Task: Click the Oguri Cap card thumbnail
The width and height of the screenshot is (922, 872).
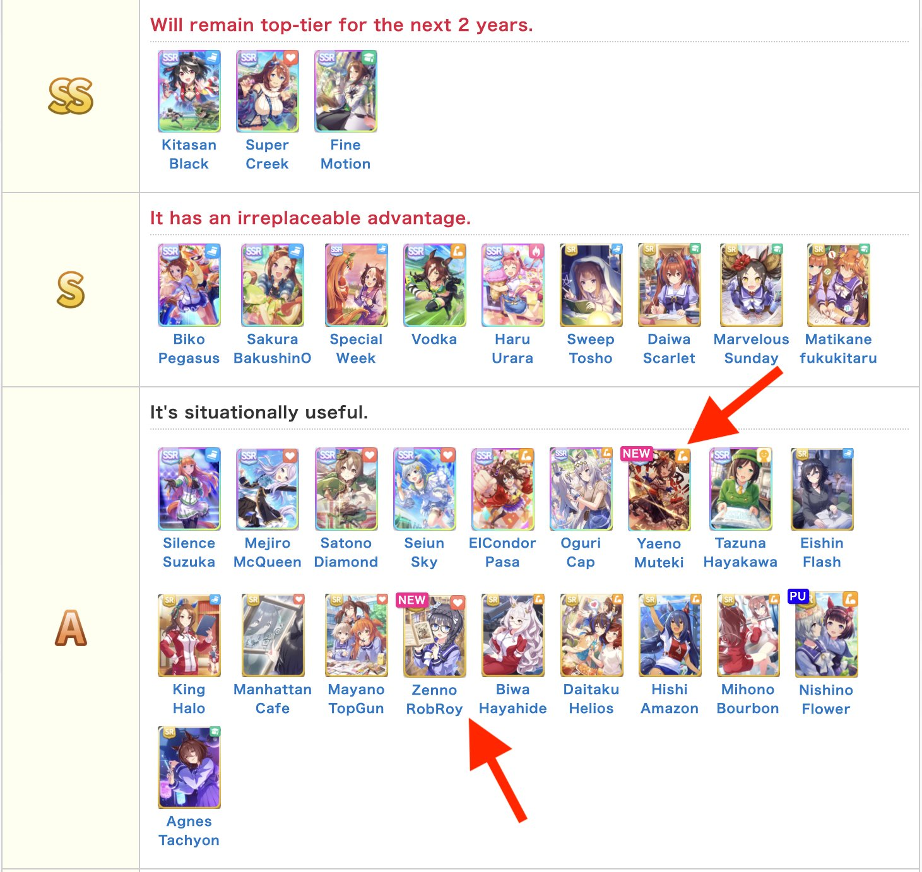Action: click(x=581, y=489)
